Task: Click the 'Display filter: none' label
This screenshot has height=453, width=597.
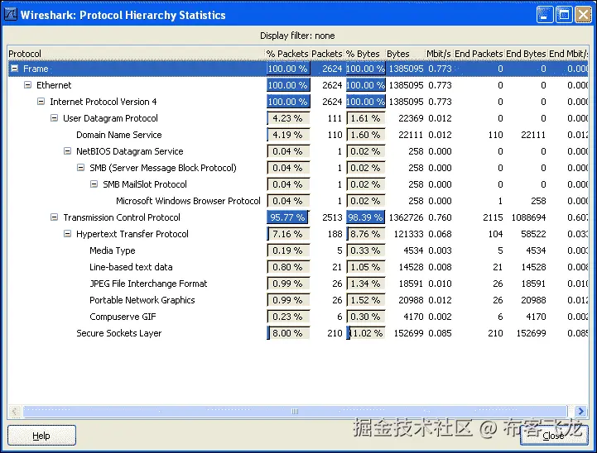Action: (297, 36)
